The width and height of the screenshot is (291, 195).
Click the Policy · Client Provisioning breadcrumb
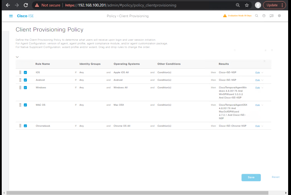(128, 16)
